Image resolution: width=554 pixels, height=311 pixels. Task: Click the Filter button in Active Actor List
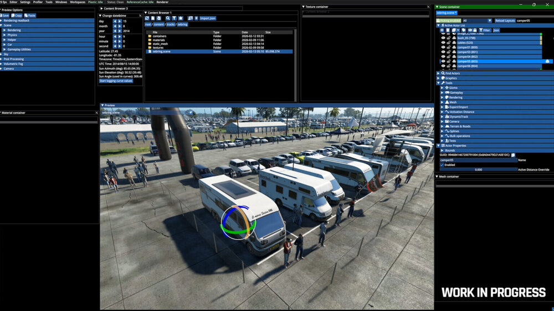click(485, 30)
